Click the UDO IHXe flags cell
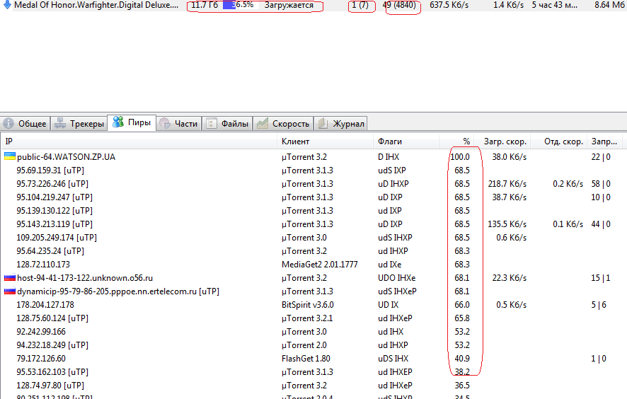627x399 pixels. coord(397,278)
